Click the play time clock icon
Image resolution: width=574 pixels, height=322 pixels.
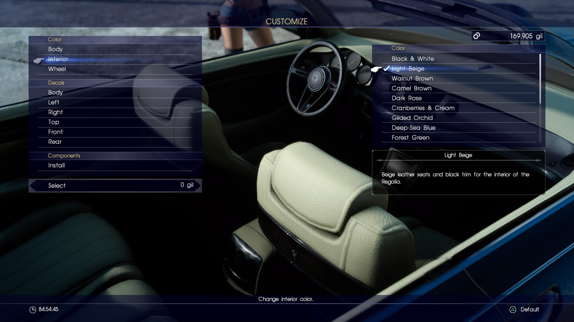33,310
